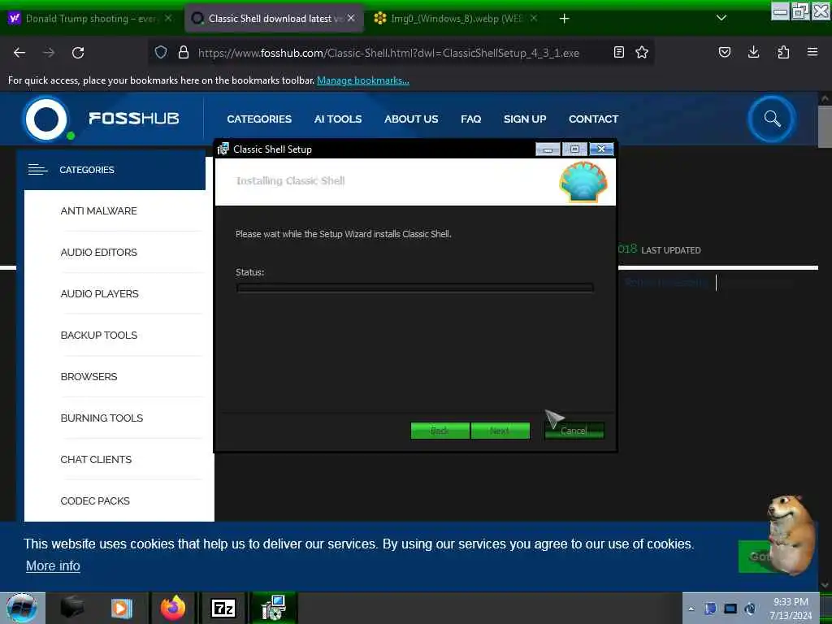The image size is (832, 624).
Task: Click the shield tracking protection icon
Action: 161,52
